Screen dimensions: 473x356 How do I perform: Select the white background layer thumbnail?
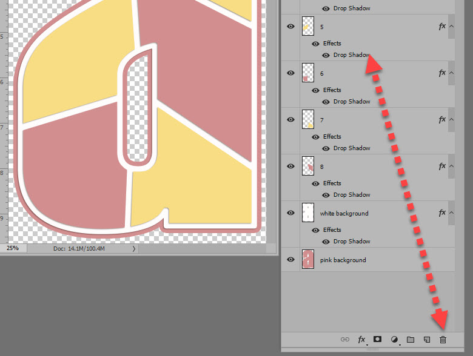(308, 213)
